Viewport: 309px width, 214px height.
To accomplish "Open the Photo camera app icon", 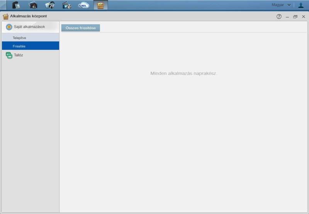I will pyautogui.click(x=33, y=5).
